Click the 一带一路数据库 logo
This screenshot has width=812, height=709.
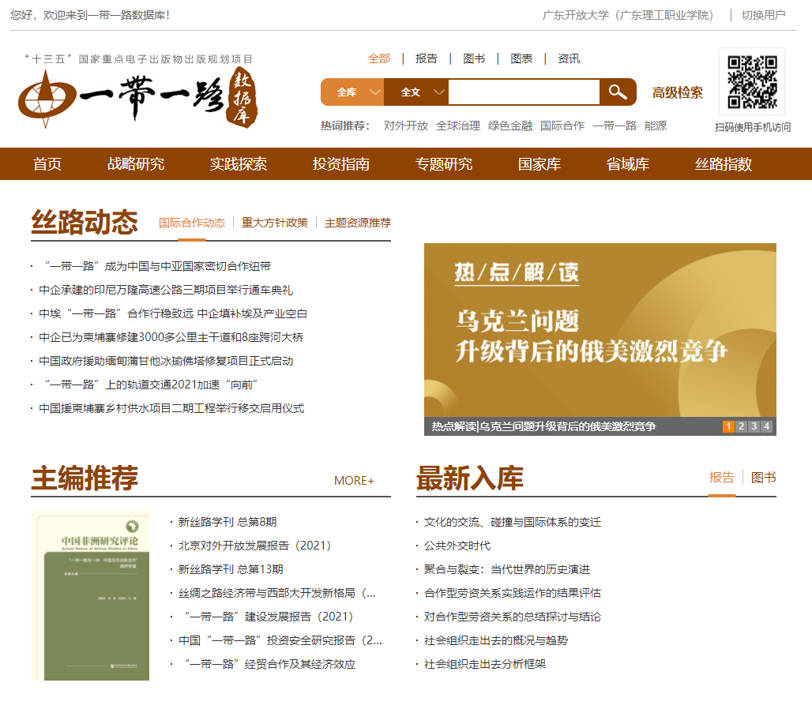click(138, 97)
